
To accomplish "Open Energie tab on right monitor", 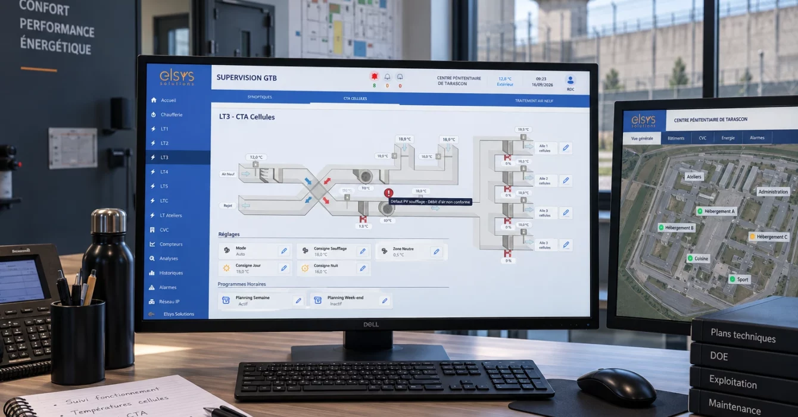I will 728,138.
